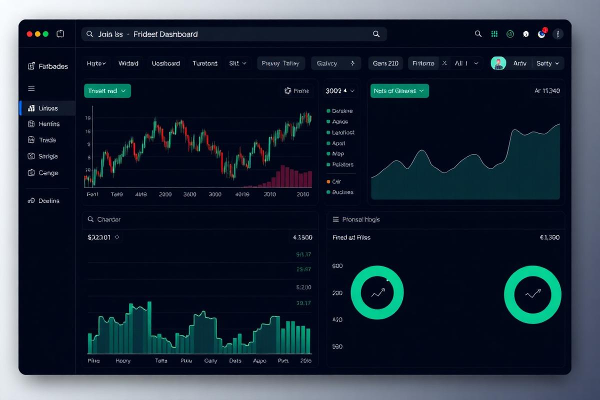Viewport: 600px width, 400px height.
Task: Expand the Satty dropdown
Action: [x=548, y=63]
